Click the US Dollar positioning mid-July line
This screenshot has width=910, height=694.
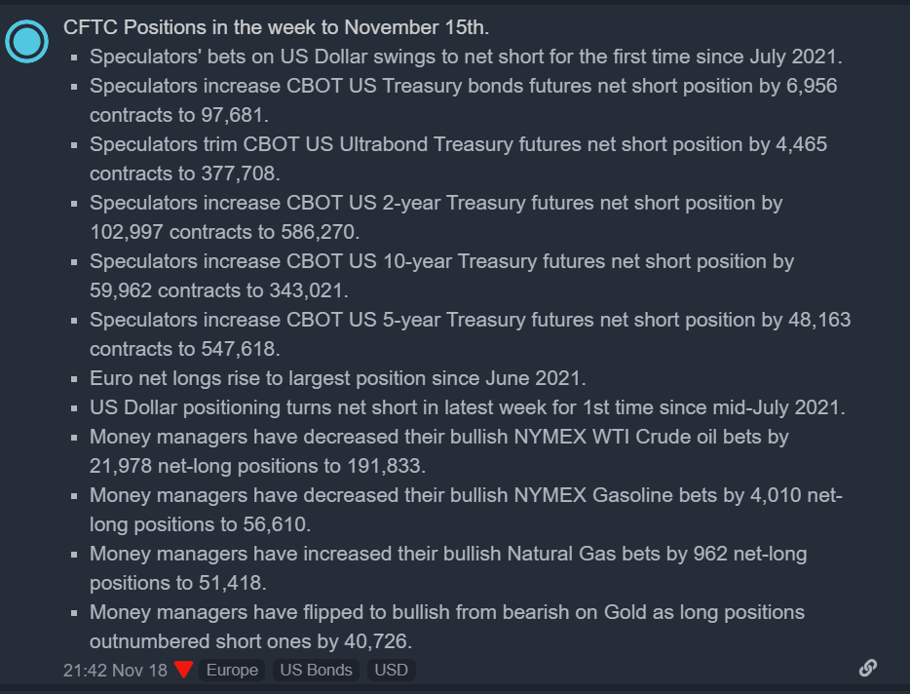click(468, 407)
